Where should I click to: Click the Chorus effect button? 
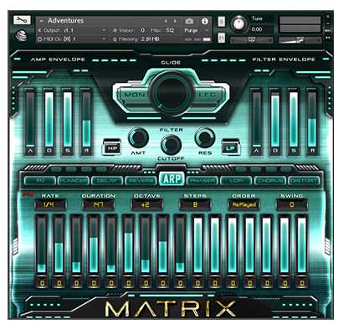pyautogui.click(x=269, y=181)
